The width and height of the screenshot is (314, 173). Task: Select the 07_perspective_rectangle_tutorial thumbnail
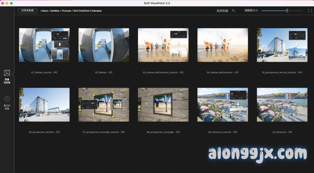[104, 105]
